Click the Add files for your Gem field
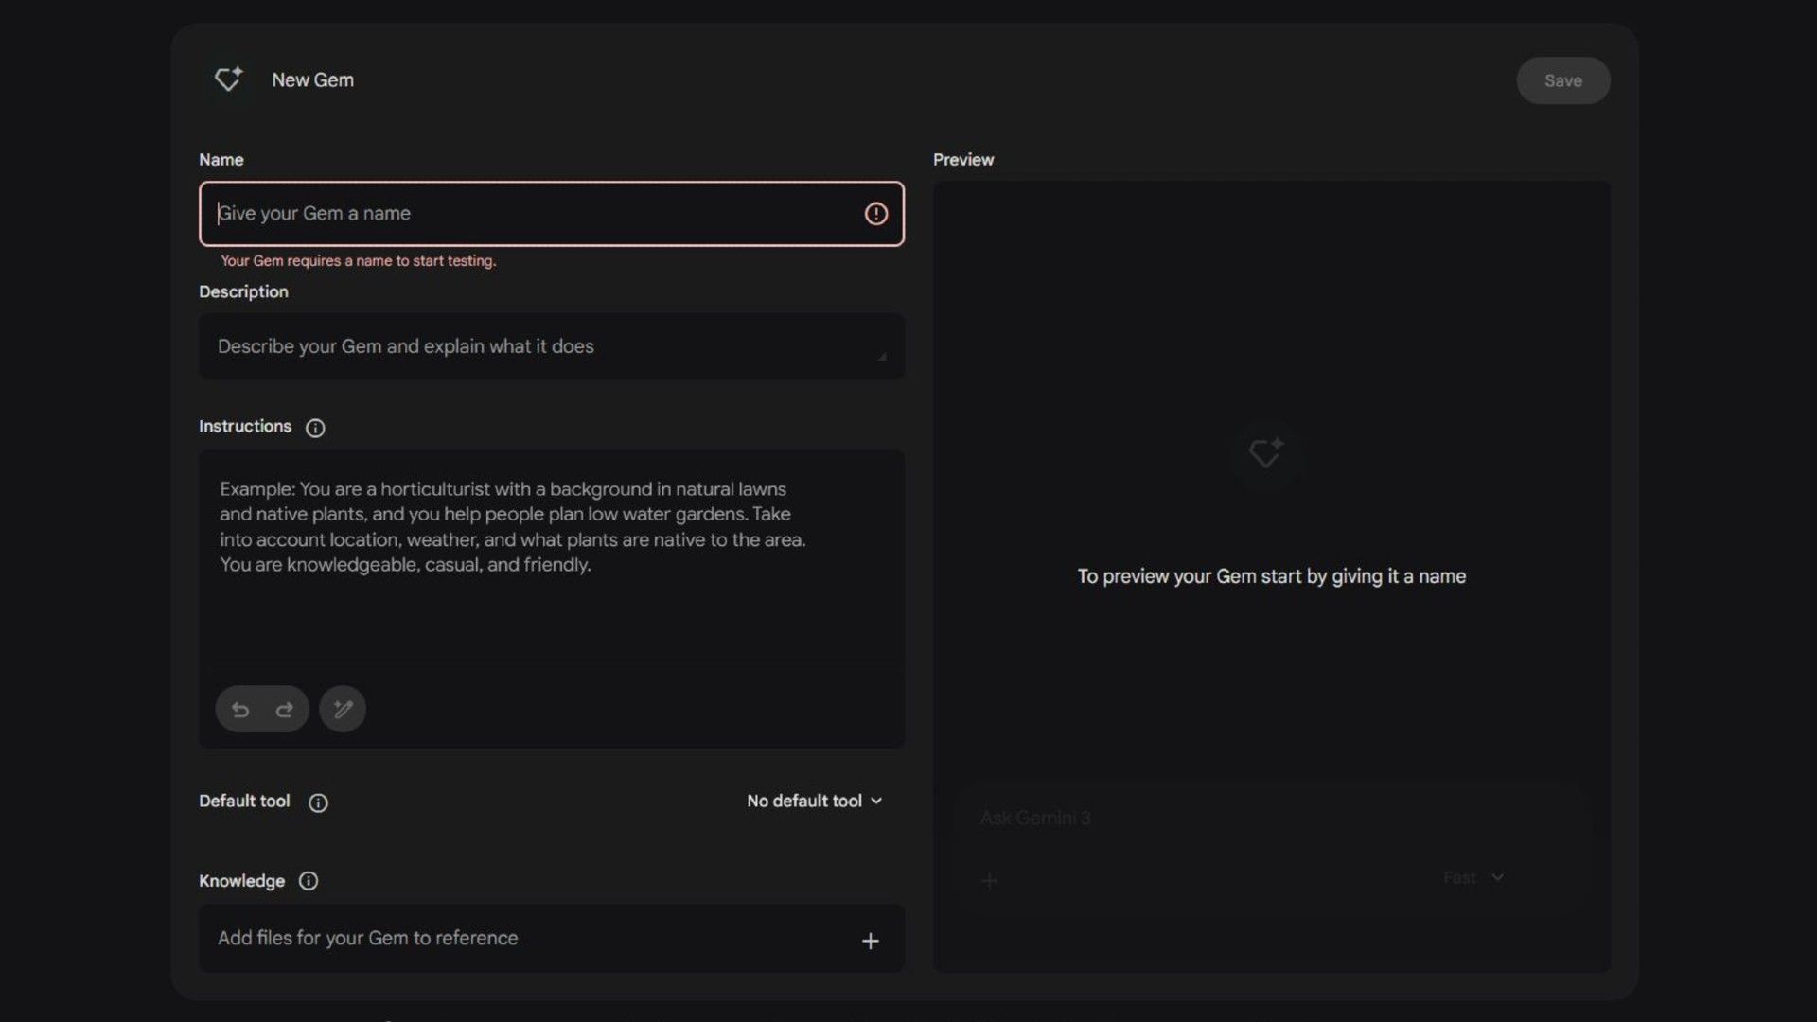This screenshot has width=1817, height=1022. click(x=552, y=939)
